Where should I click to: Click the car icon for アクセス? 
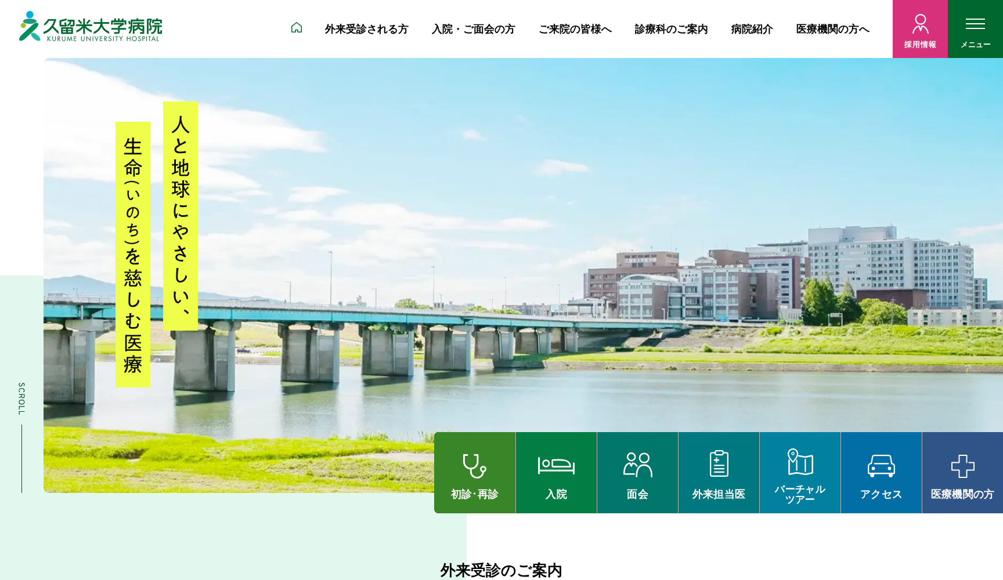click(881, 464)
